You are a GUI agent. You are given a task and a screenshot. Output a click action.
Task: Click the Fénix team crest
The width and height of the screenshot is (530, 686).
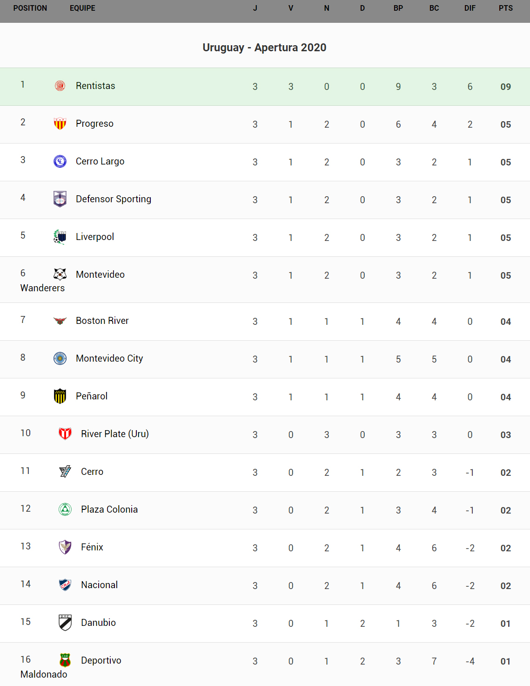[65, 547]
